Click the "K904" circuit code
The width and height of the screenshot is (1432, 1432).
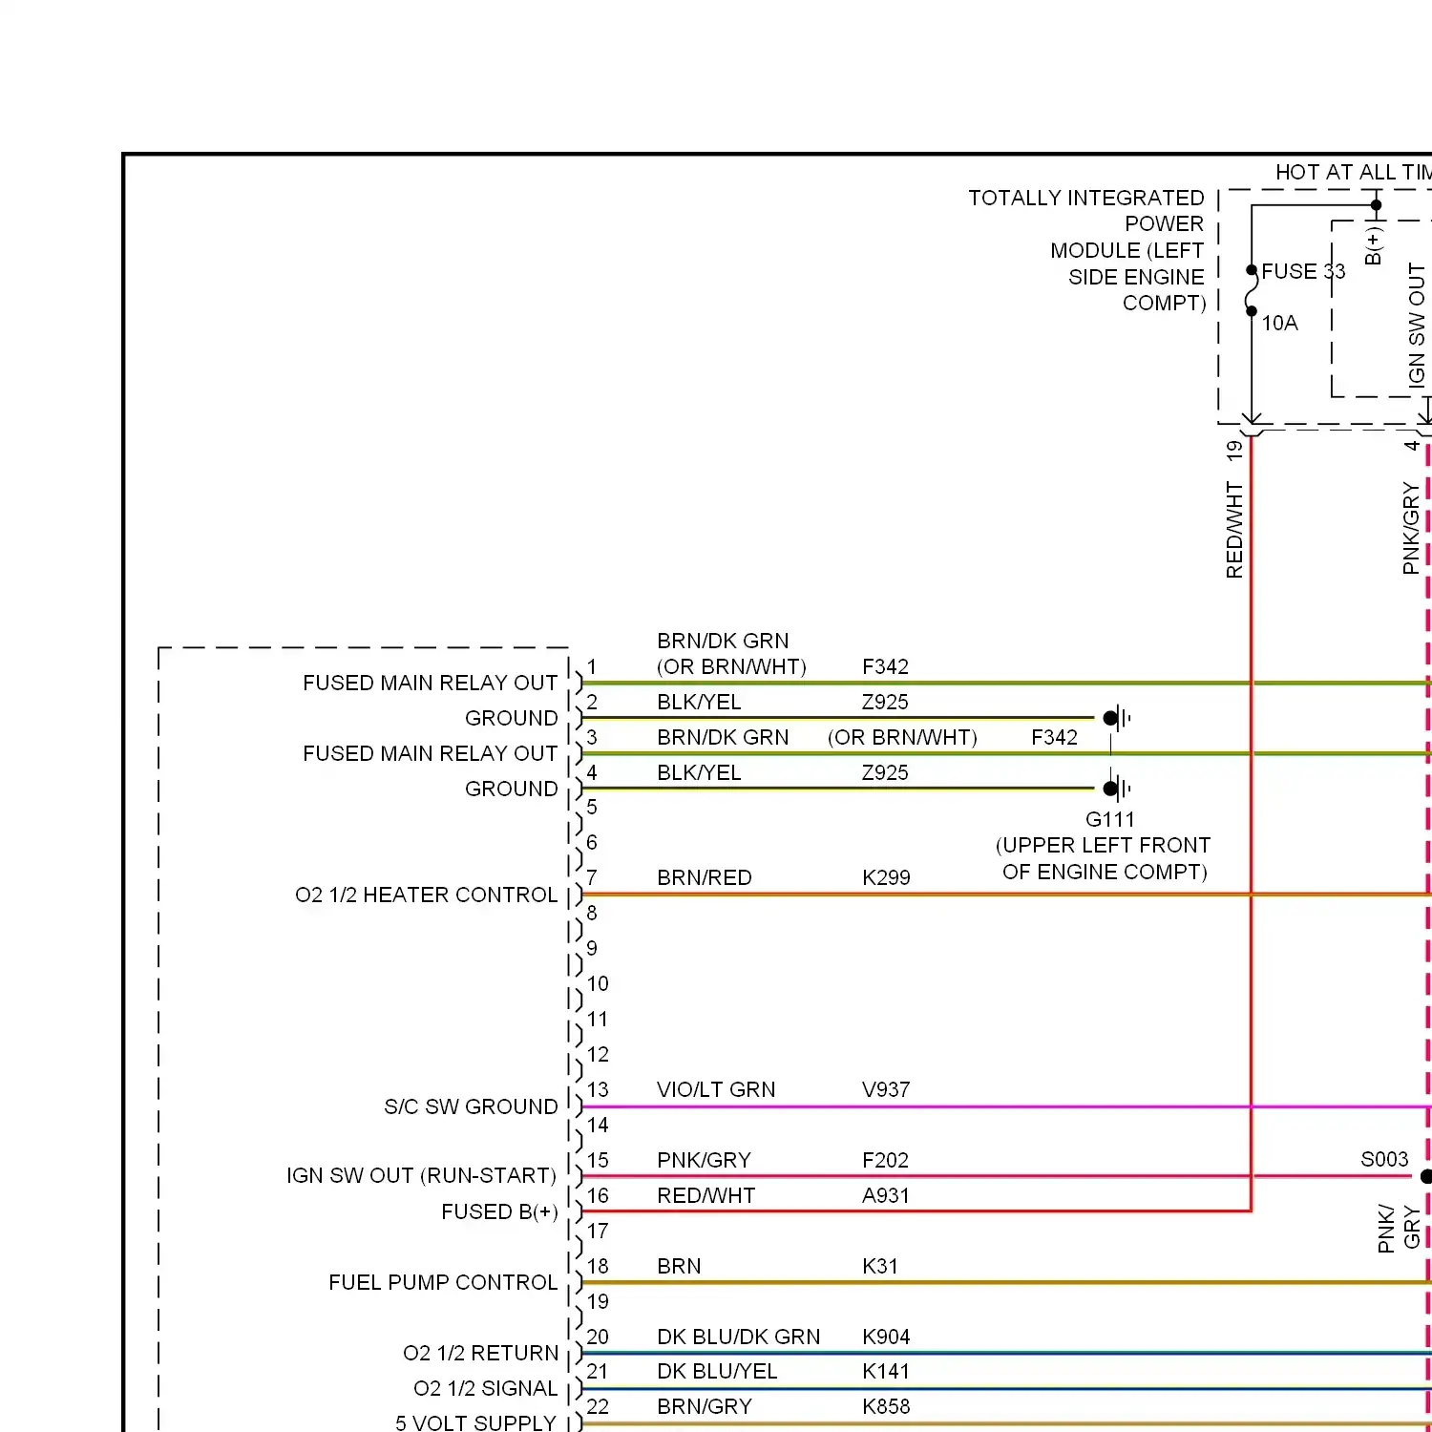(x=886, y=1337)
